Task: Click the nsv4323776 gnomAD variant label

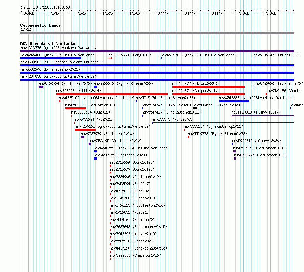Action: pyautogui.click(x=58, y=48)
